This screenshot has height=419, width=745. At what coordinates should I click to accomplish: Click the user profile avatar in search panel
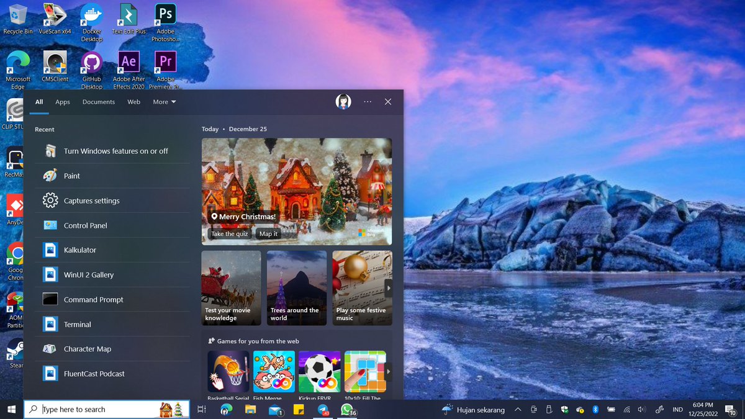tap(343, 101)
